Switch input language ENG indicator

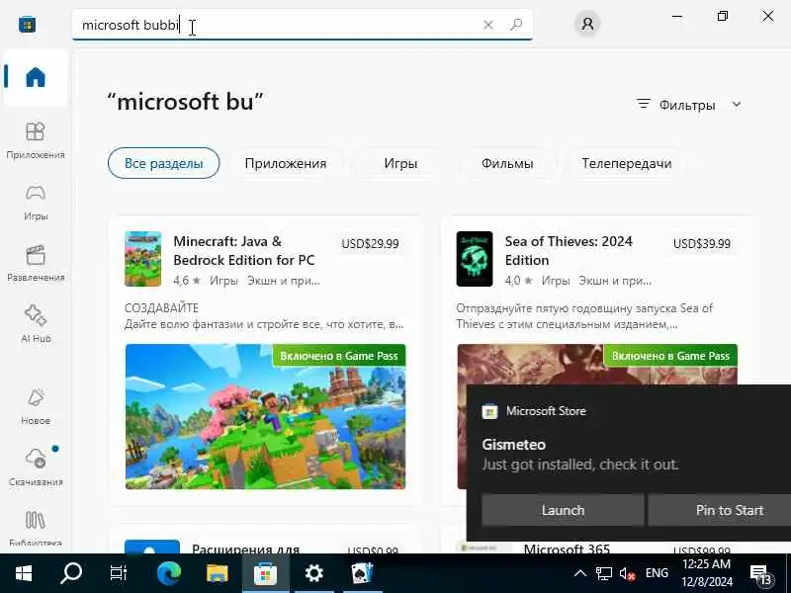coord(657,573)
